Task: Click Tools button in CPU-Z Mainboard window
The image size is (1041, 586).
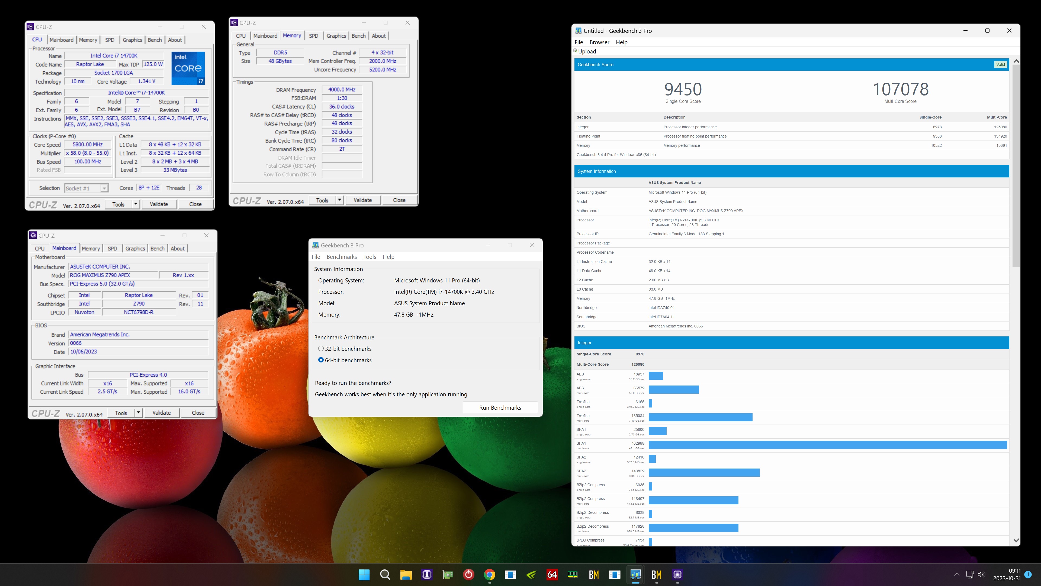Action: click(121, 413)
